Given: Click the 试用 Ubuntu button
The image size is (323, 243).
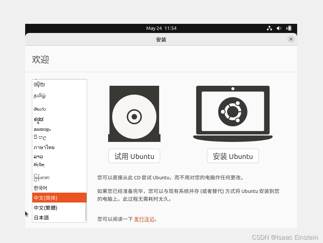Looking at the screenshot, I should pyautogui.click(x=134, y=156).
